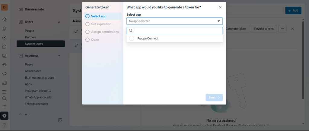Open the hamburger all tools icon
Screen dimensions: 309x131
coord(4,92)
